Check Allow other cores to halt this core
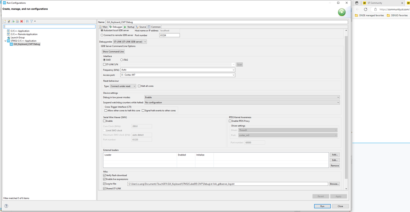The width and height of the screenshot is (410, 212). pyautogui.click(x=105, y=111)
